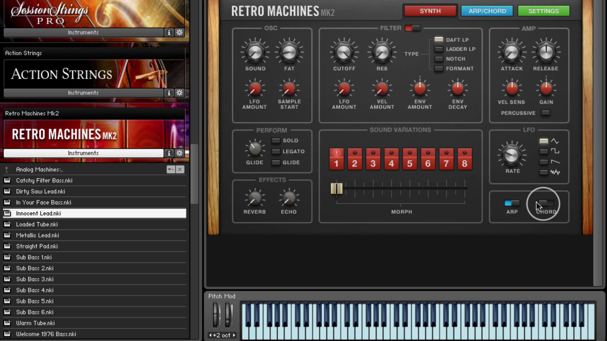Image resolution: width=607 pixels, height=341 pixels.
Task: Click the ENV DECAY knob
Action: (457, 89)
